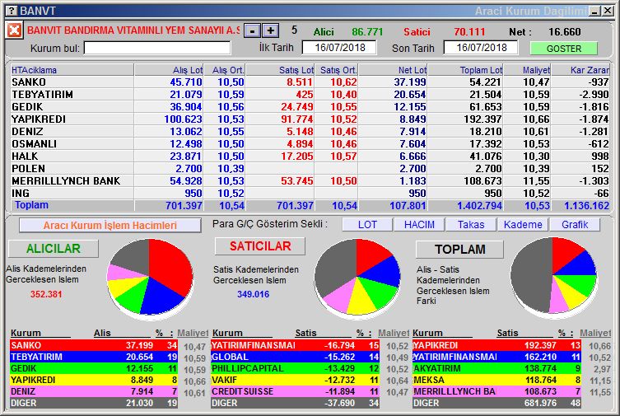Open the Grafik view
The height and width of the screenshot is (416, 620).
click(x=575, y=225)
